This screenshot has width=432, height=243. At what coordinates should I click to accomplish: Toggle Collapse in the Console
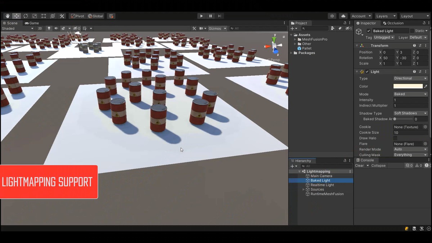click(378, 166)
